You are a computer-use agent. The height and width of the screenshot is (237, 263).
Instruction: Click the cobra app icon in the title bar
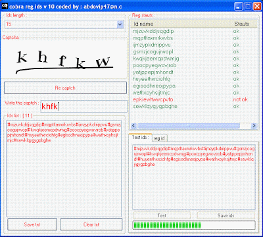[x=5, y=6]
